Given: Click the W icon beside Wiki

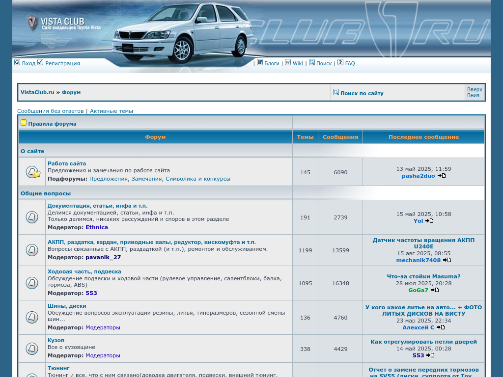Looking at the screenshot, I should pyautogui.click(x=288, y=62).
